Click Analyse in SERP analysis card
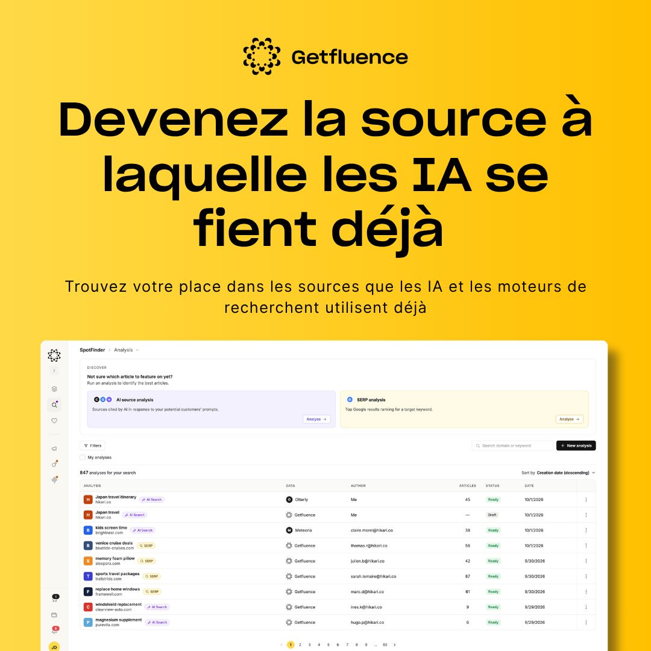Viewport: 651px width, 651px height. [569, 420]
